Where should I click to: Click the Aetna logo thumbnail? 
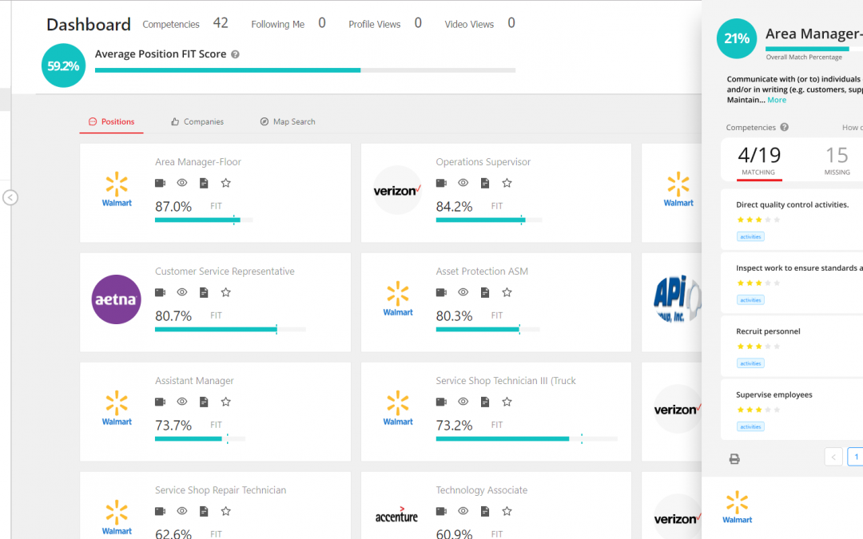116,299
